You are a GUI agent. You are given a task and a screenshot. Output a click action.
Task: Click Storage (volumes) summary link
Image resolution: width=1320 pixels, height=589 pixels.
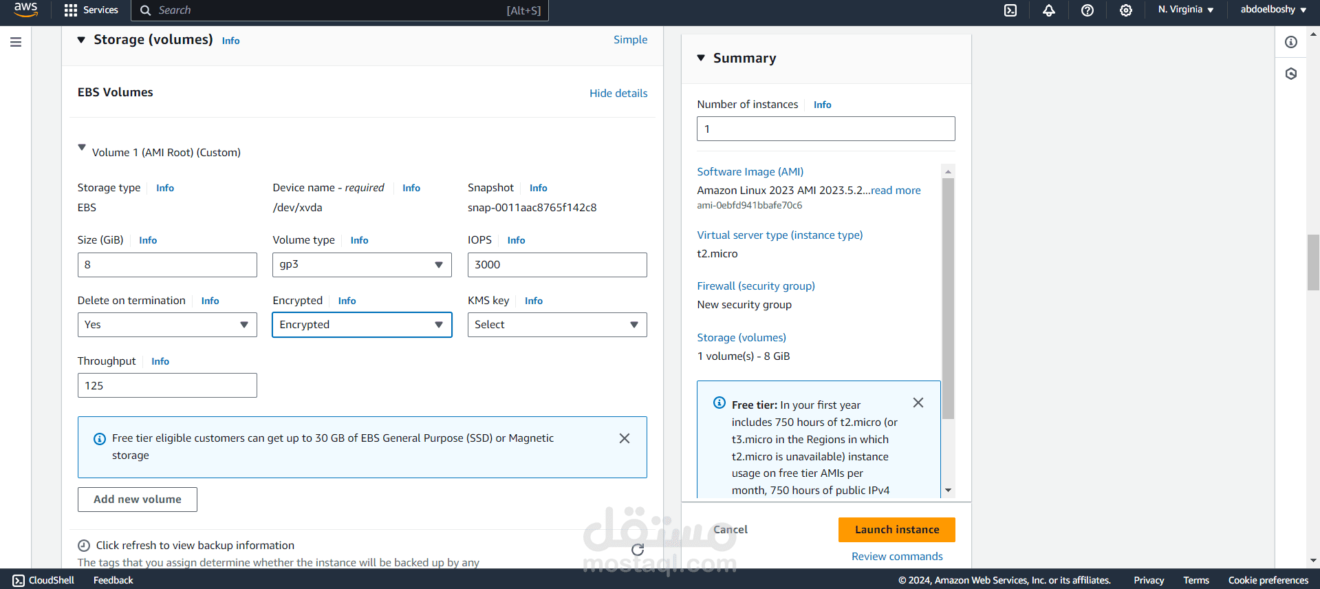[742, 338]
